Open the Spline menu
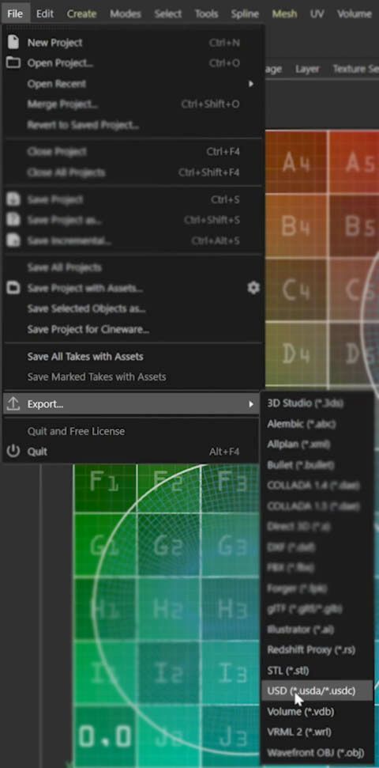The width and height of the screenshot is (379, 768). tap(245, 13)
